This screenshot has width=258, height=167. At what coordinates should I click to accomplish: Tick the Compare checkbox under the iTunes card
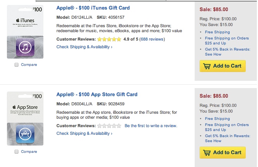(x=17, y=65)
